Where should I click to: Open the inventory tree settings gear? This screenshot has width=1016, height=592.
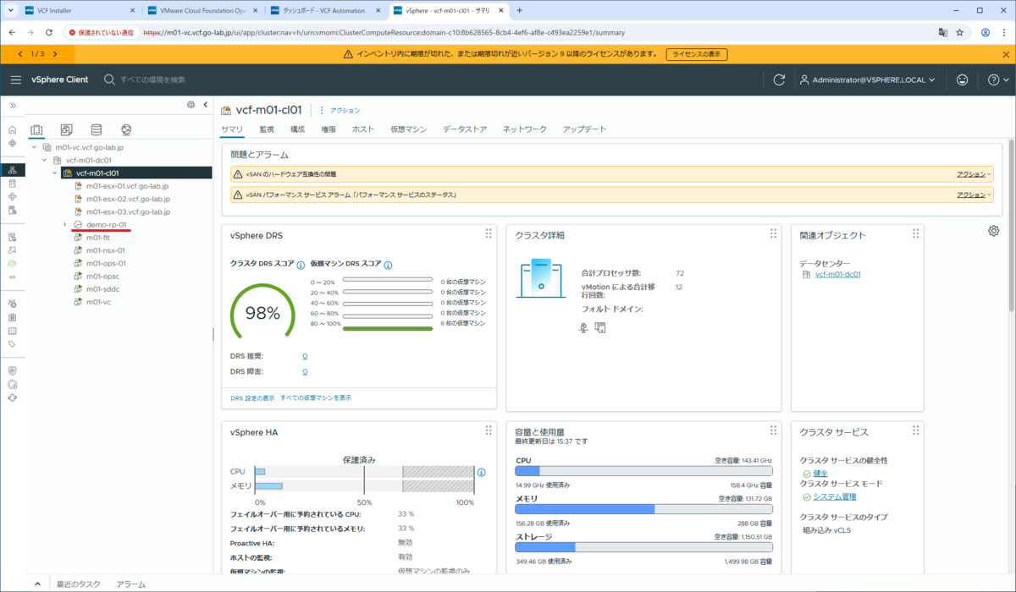tap(190, 105)
